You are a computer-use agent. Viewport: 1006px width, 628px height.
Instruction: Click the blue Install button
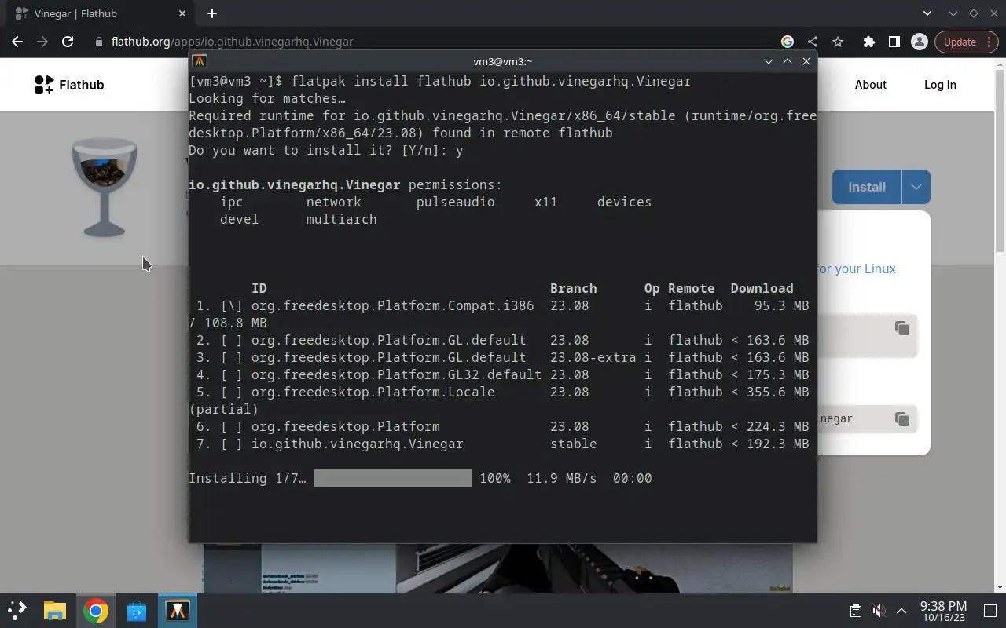pos(866,187)
